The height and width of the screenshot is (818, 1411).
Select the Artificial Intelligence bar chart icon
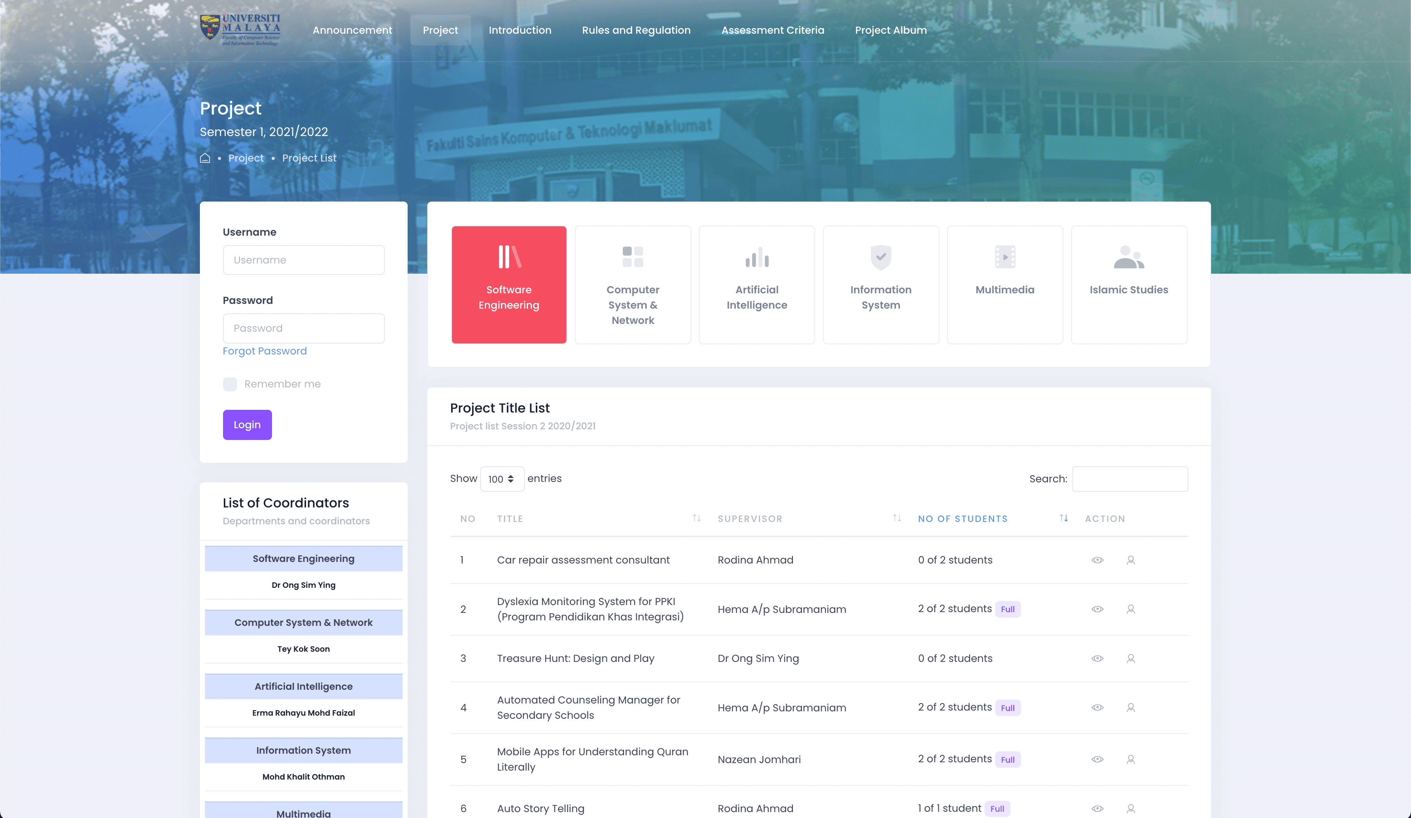756,256
